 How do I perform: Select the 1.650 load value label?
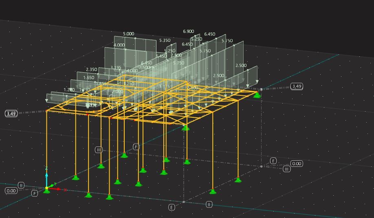click(x=89, y=78)
